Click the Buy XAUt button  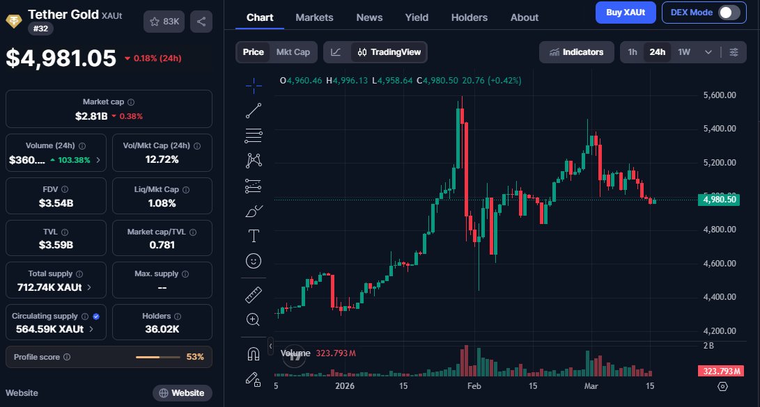(x=626, y=13)
